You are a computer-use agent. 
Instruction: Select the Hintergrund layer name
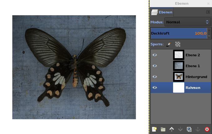(x=196, y=77)
